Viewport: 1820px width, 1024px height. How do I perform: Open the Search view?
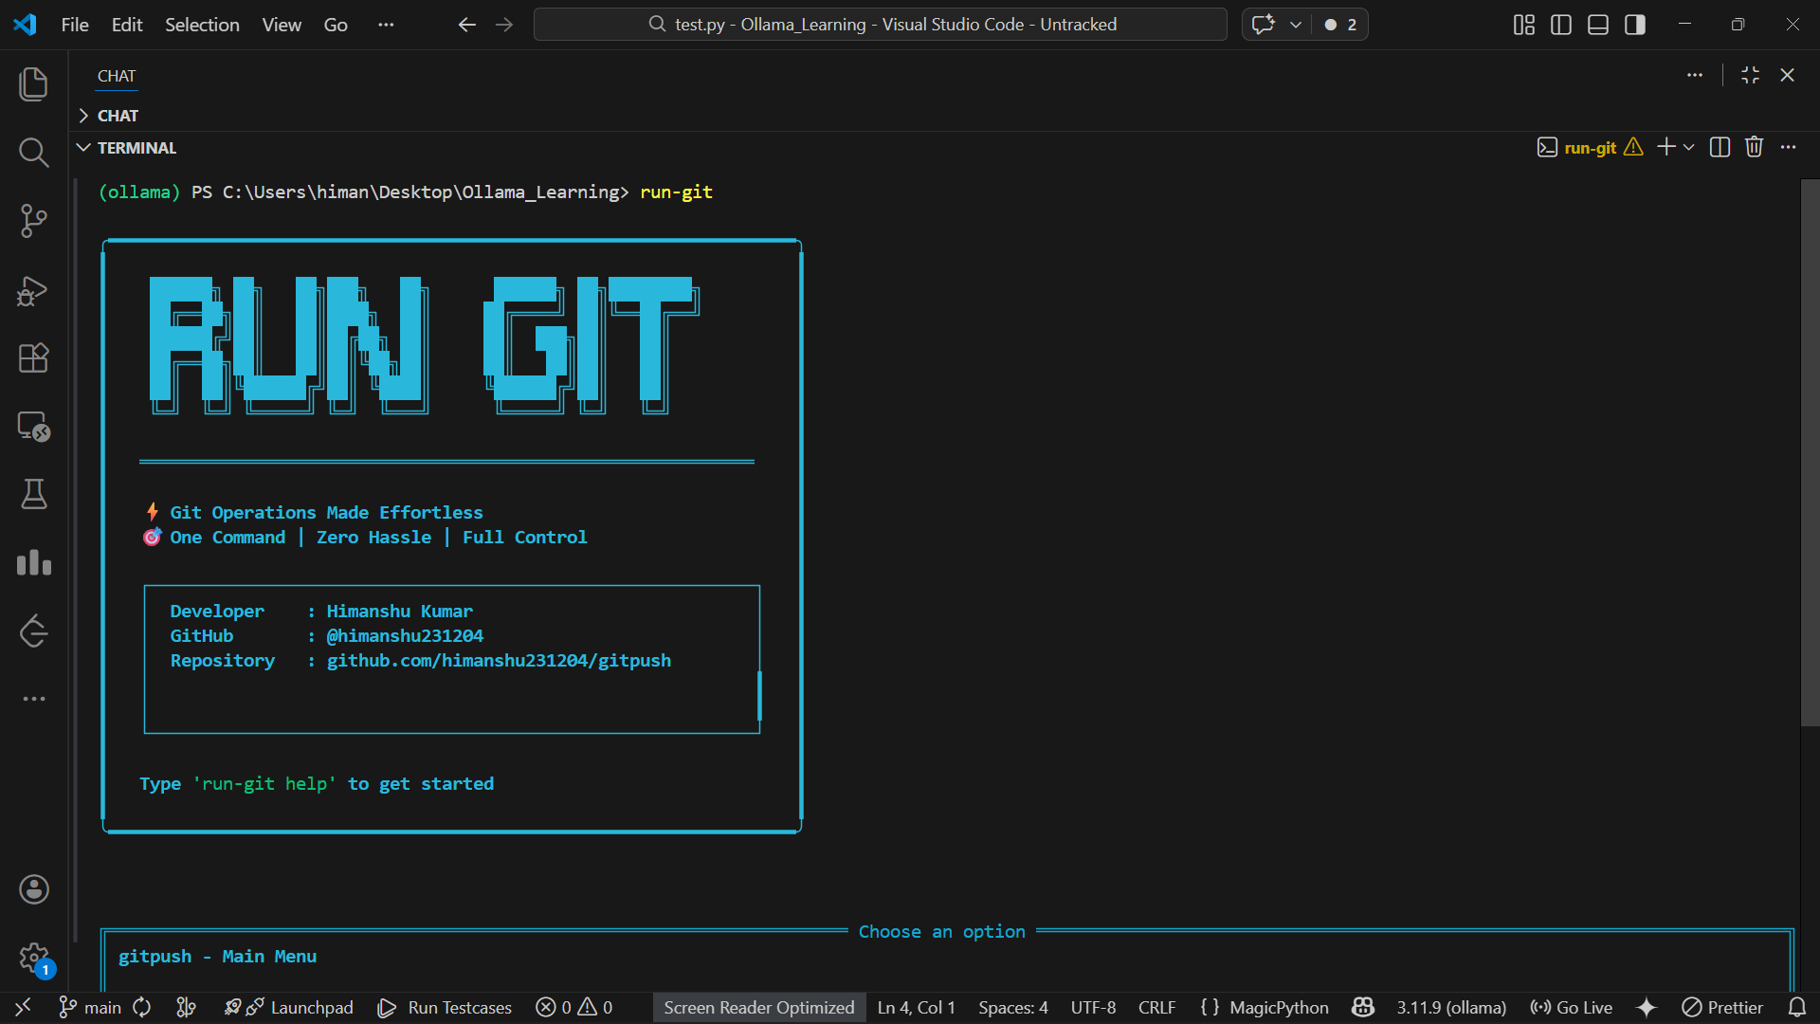[x=34, y=152]
